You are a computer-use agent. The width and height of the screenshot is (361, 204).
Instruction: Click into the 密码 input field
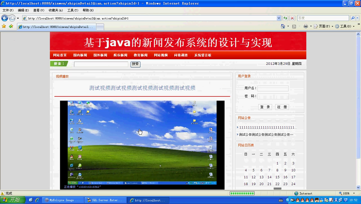[x=273, y=96]
